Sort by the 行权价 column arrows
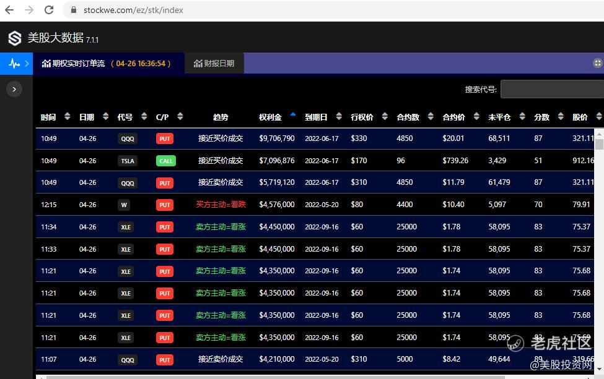The height and width of the screenshot is (379, 604). click(x=385, y=116)
